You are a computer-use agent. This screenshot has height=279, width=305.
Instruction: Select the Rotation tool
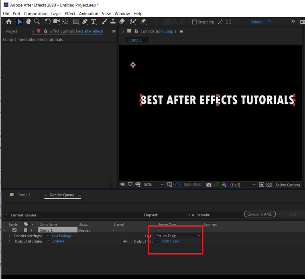tap(48, 22)
